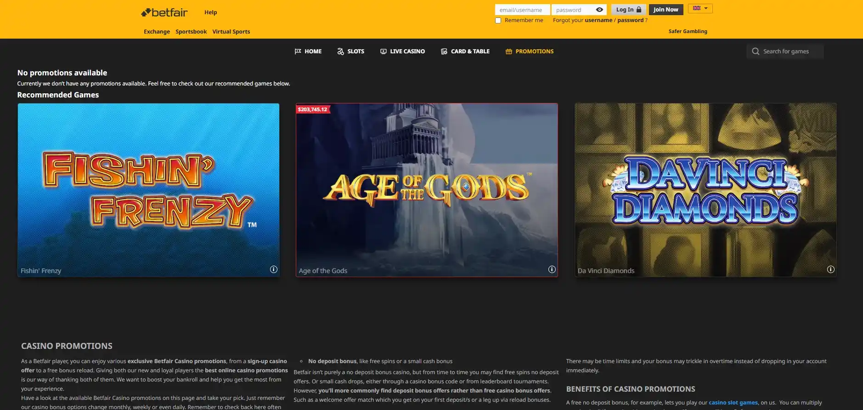Toggle password visibility eye icon
The image size is (863, 410).
pyautogui.click(x=599, y=10)
